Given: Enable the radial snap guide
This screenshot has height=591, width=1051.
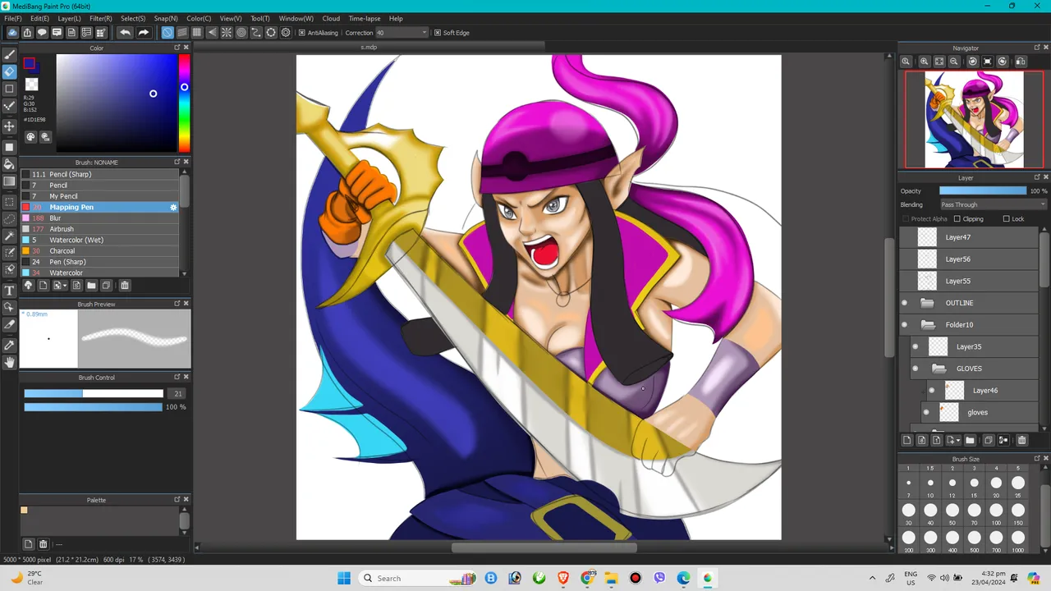Looking at the screenshot, I should [x=227, y=33].
